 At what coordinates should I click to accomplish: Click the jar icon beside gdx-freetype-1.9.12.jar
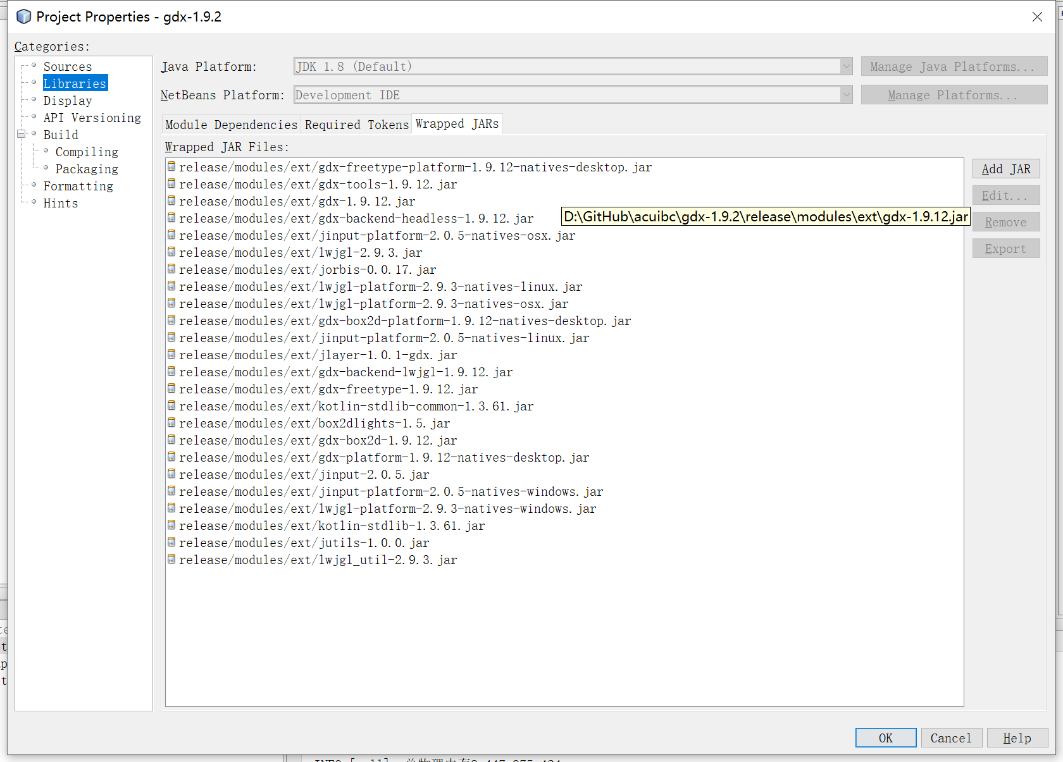pos(171,388)
